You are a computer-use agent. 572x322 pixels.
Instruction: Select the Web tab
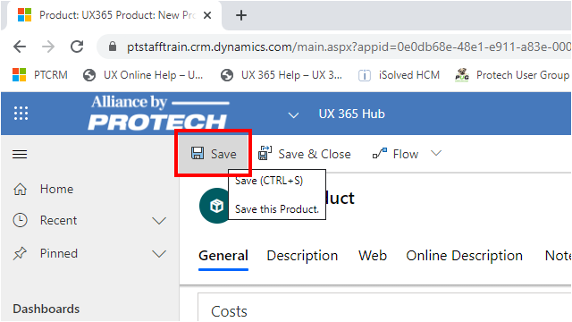coord(373,256)
